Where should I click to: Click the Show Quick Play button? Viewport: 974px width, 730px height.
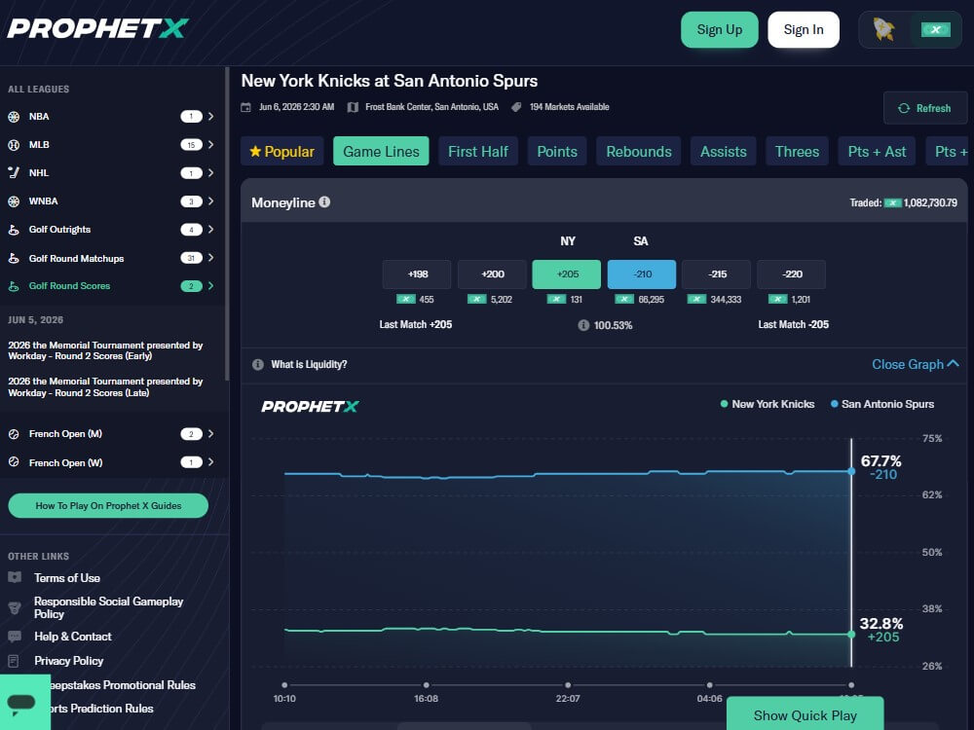point(805,715)
